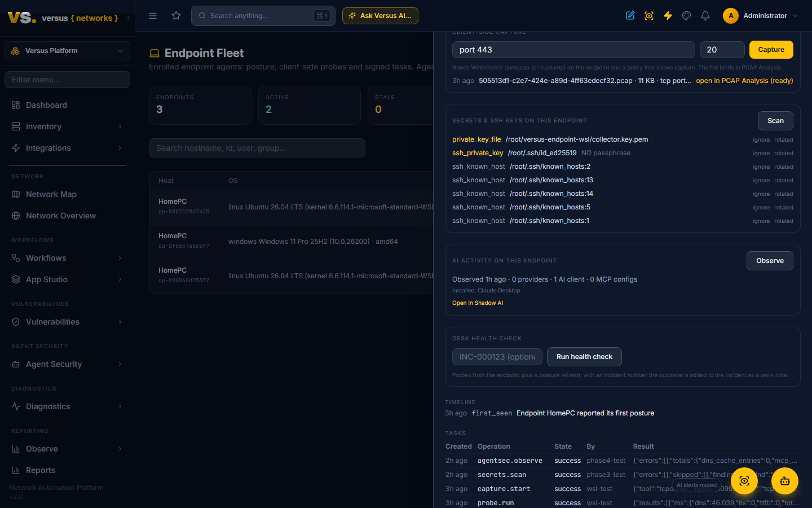Image resolution: width=812 pixels, height=508 pixels.
Task: Expand the Agent Security submenu
Action: click(67, 364)
